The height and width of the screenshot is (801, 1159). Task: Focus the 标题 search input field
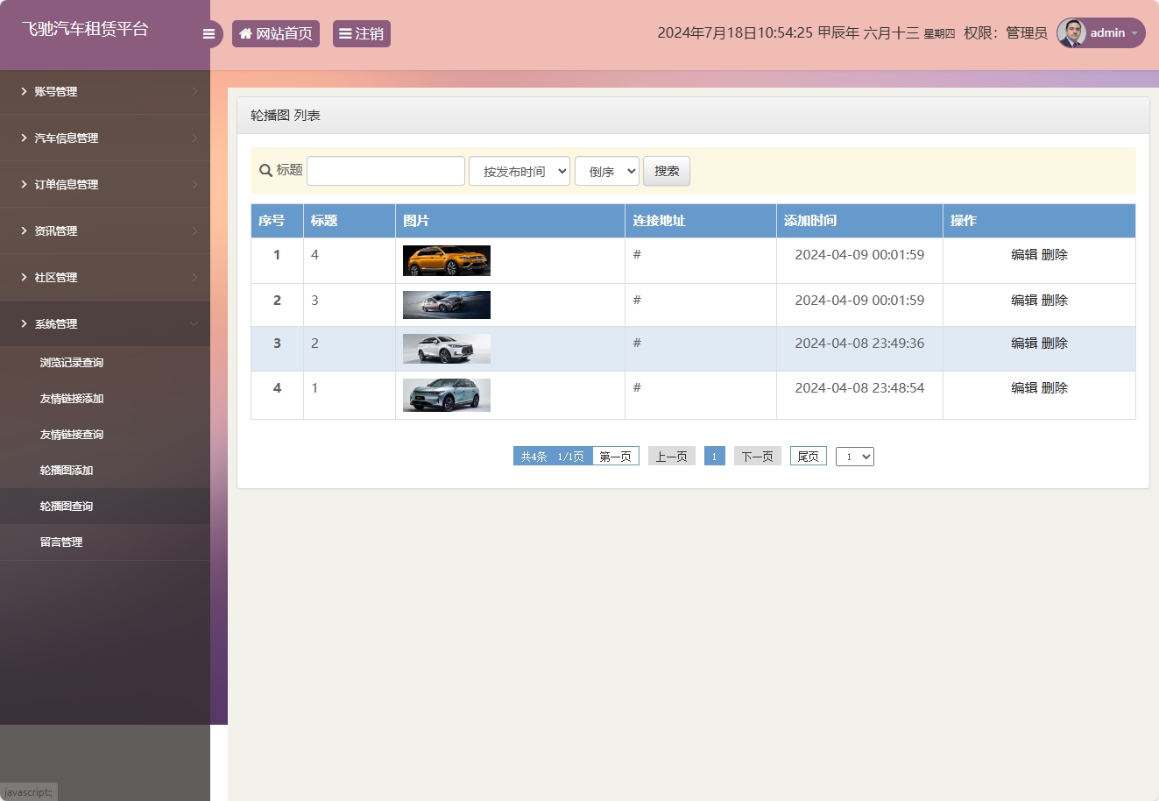[x=385, y=172]
